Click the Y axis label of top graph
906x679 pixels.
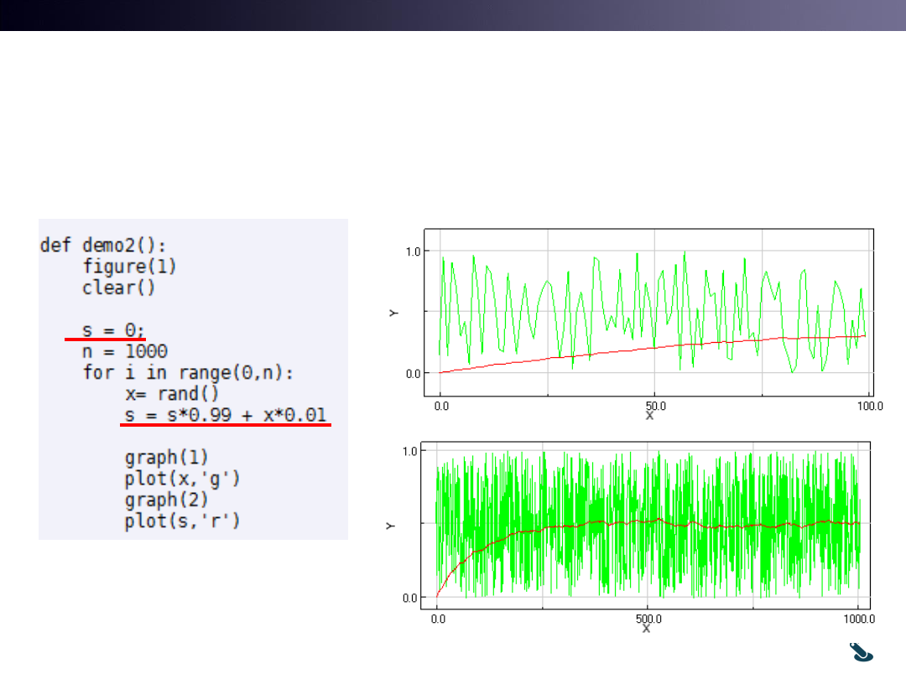click(394, 313)
